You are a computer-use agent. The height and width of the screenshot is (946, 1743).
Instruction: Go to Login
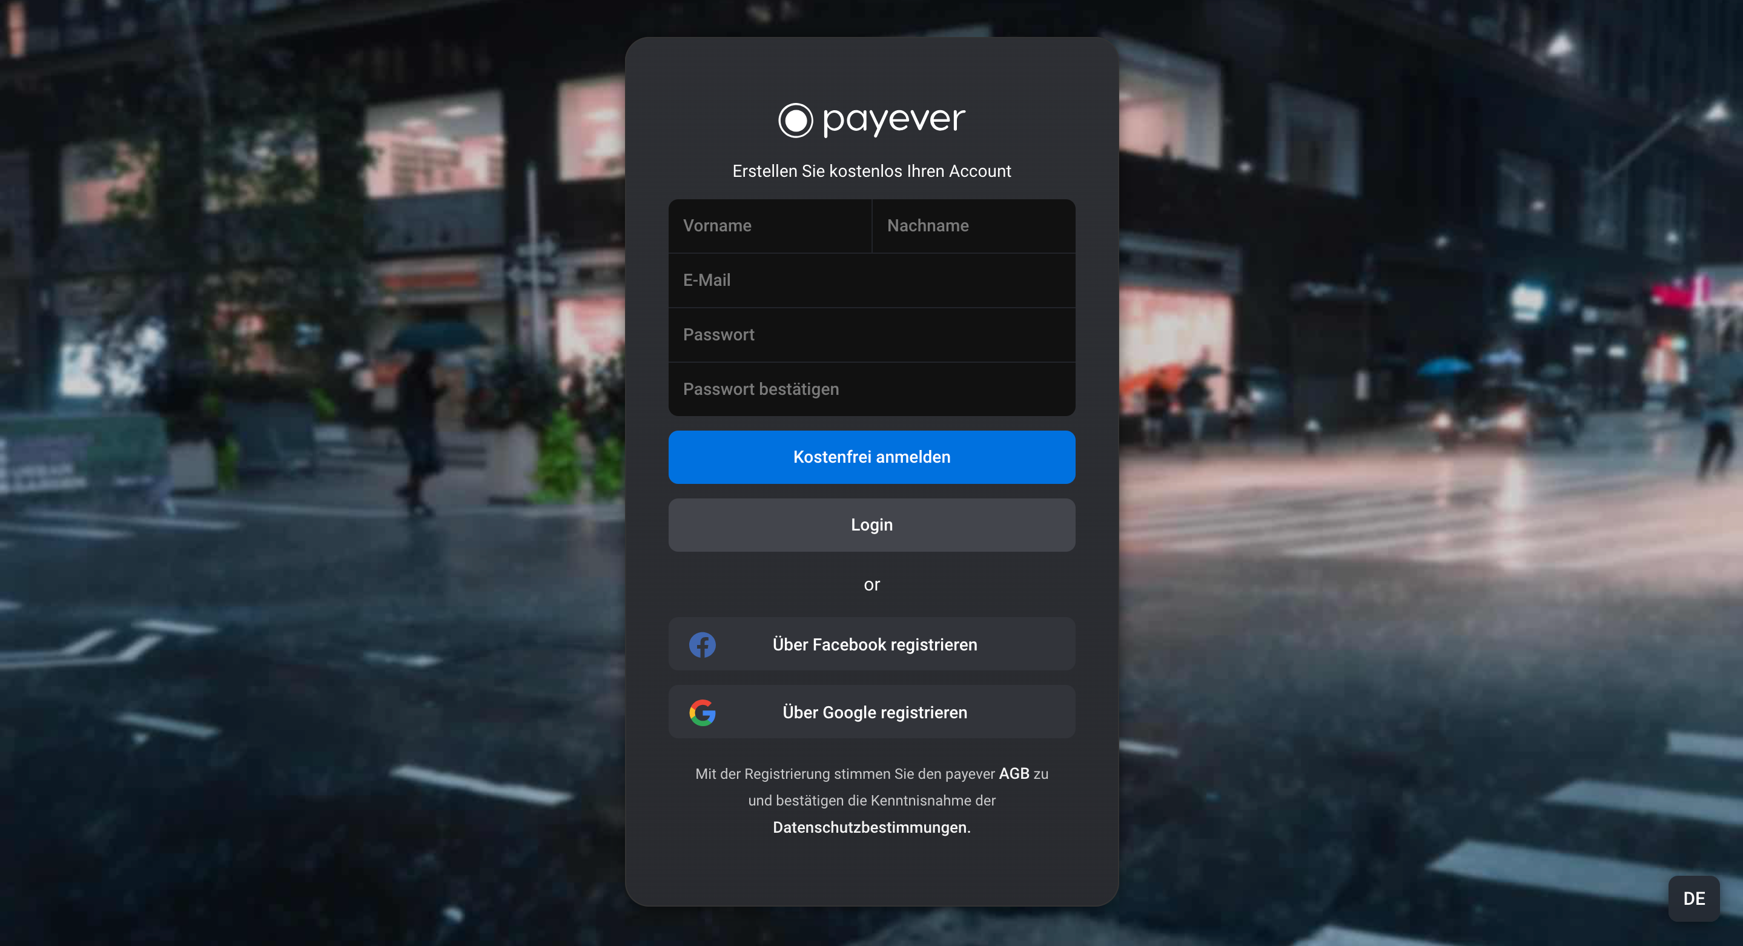pyautogui.click(x=871, y=525)
